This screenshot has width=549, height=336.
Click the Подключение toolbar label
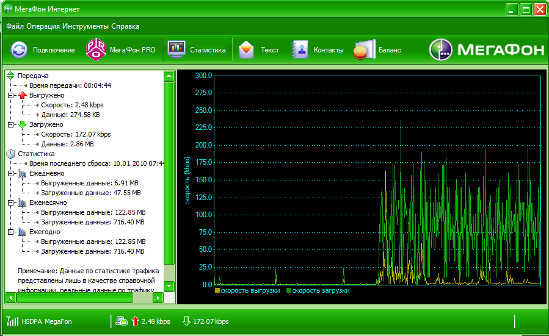(54, 50)
